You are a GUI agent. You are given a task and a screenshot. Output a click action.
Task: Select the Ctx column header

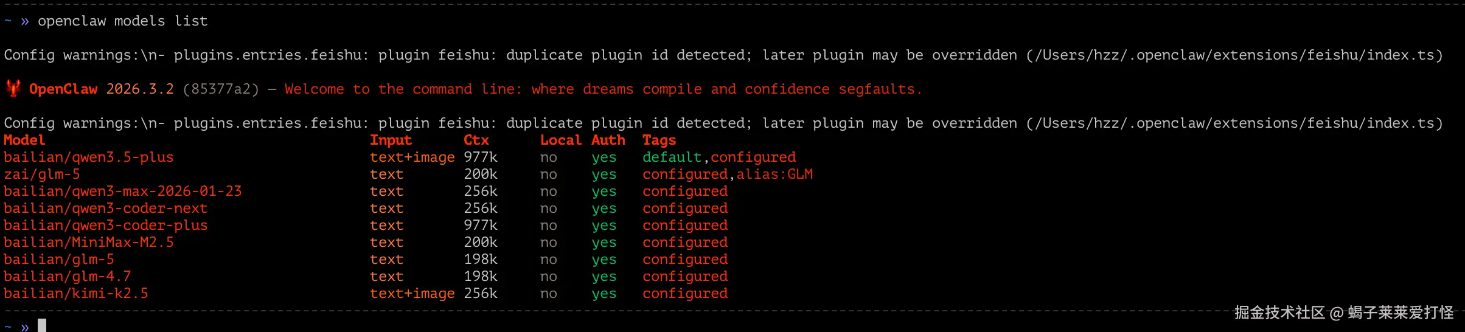pos(476,140)
